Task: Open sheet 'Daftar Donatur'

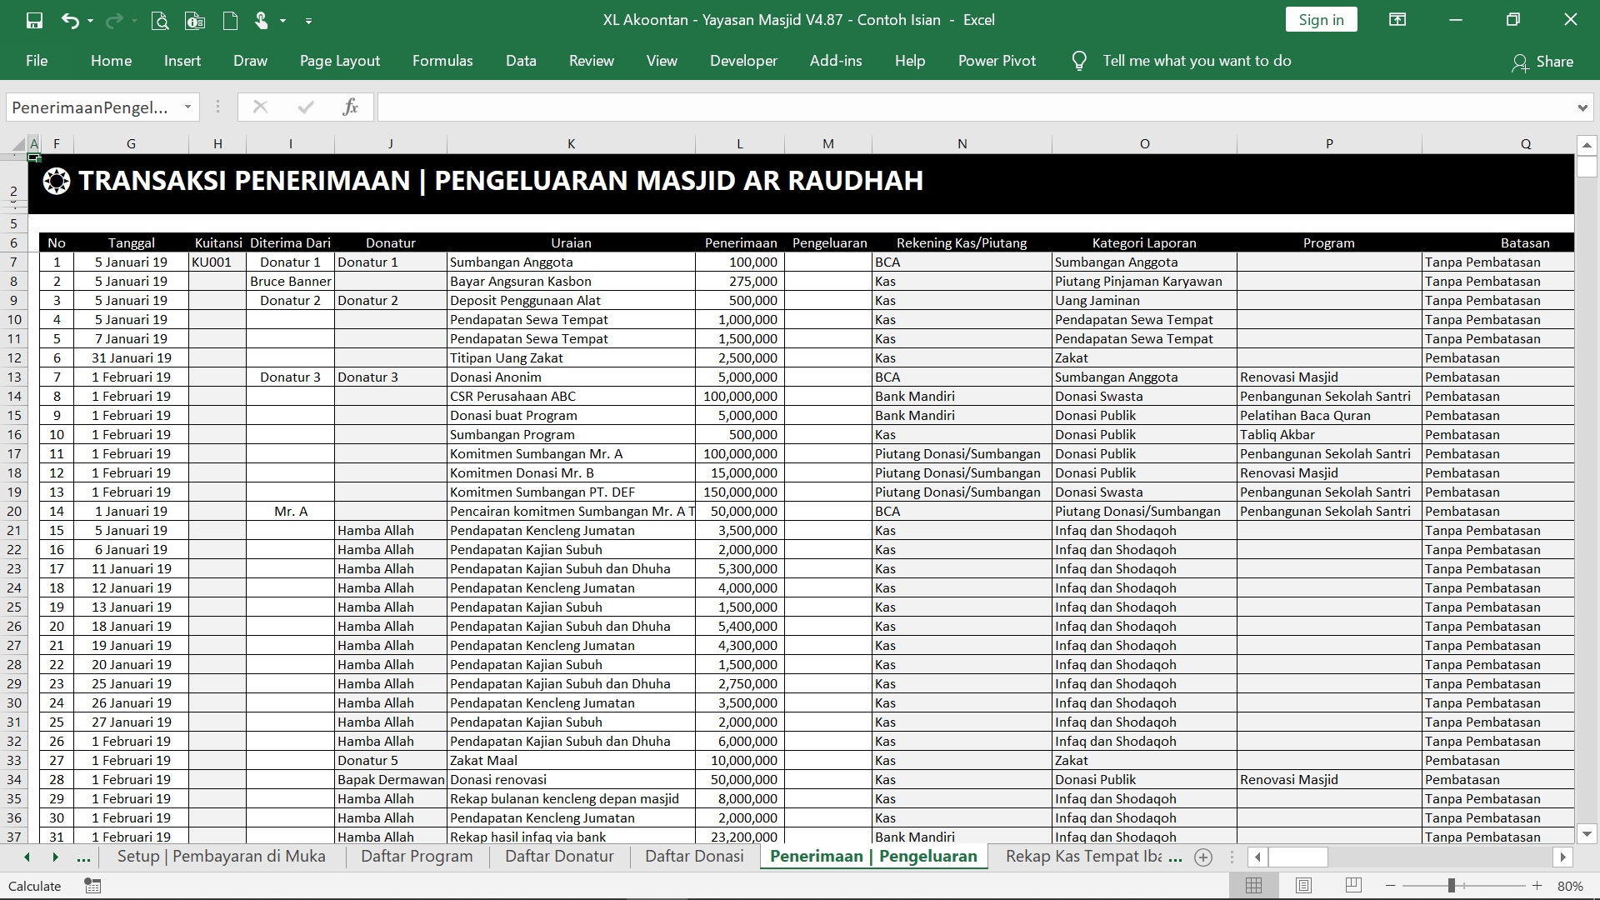Action: [559, 857]
